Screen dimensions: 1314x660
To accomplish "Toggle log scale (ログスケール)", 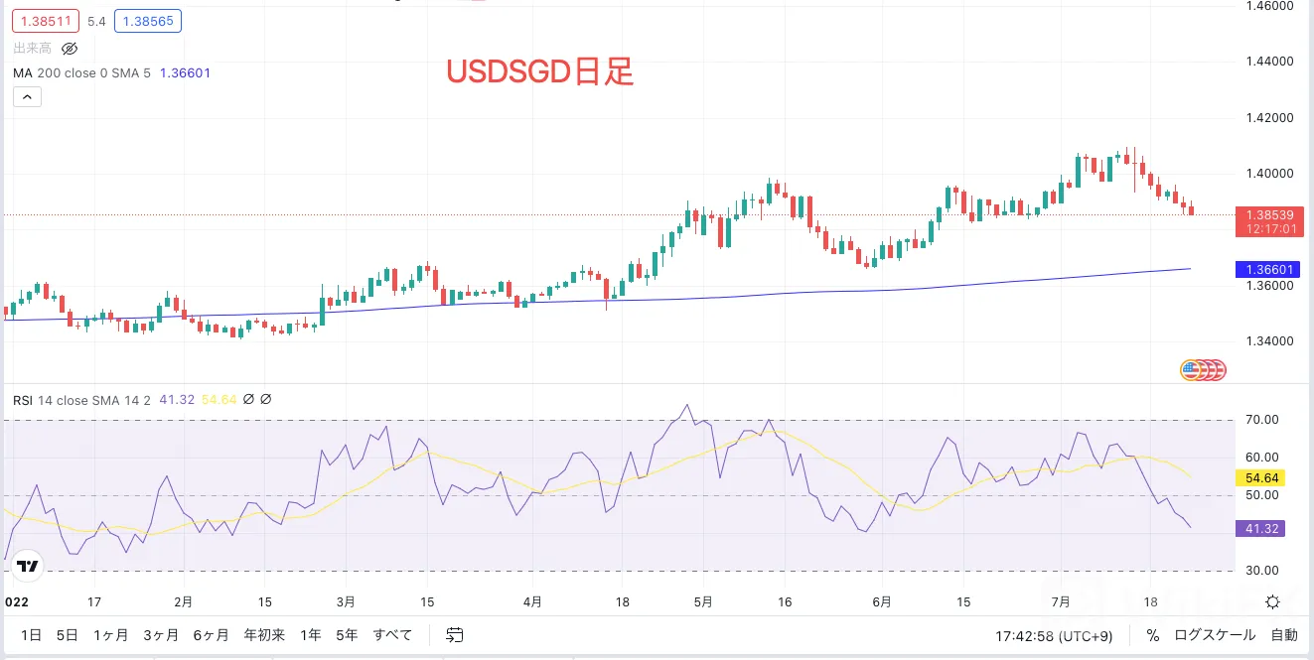I will [1215, 635].
